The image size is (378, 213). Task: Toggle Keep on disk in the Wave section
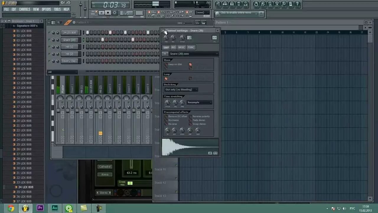pos(166,64)
